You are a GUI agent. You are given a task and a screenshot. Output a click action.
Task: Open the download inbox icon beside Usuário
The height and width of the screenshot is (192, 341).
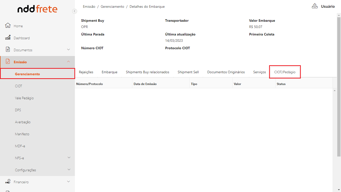[315, 6]
